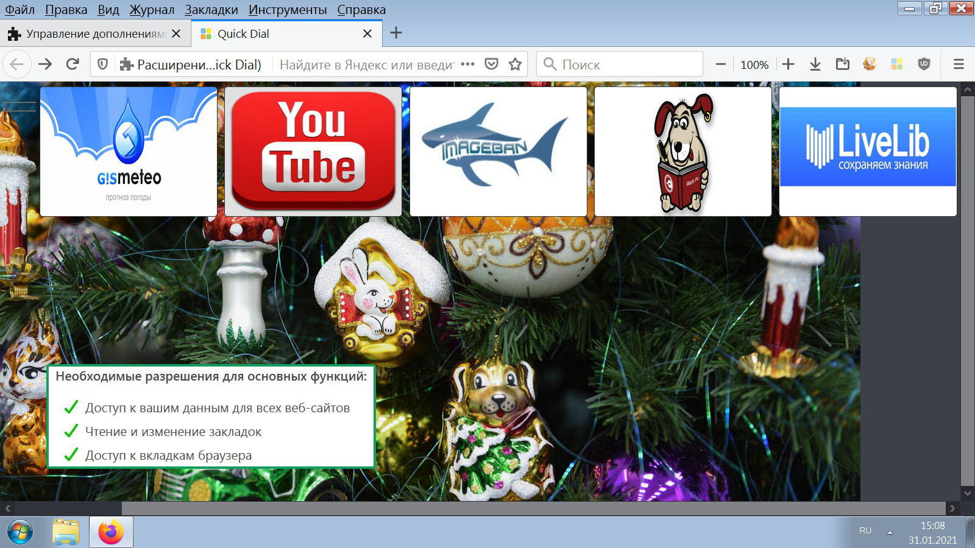Click the horizontal scrollbar thumb
975x548 pixels.
pyautogui.click(x=533, y=508)
